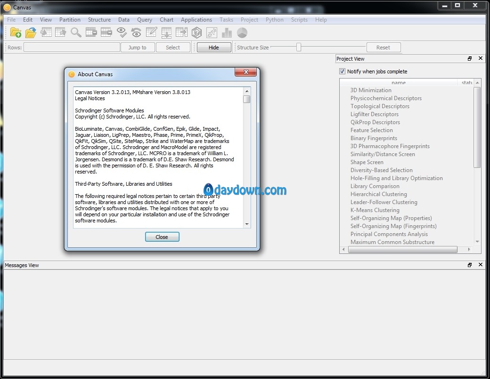Click the hexagon structure query icon
This screenshot has width=490, height=379.
pos(196,32)
